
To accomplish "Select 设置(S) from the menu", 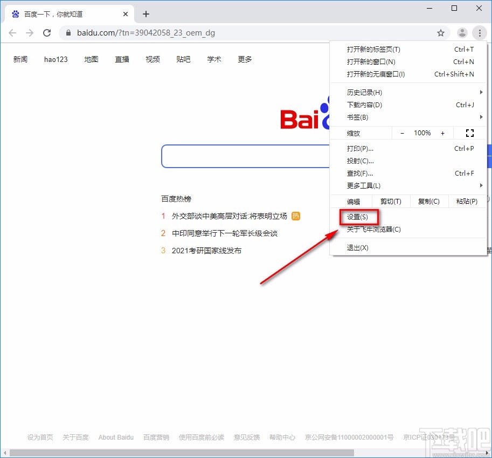I will [358, 217].
